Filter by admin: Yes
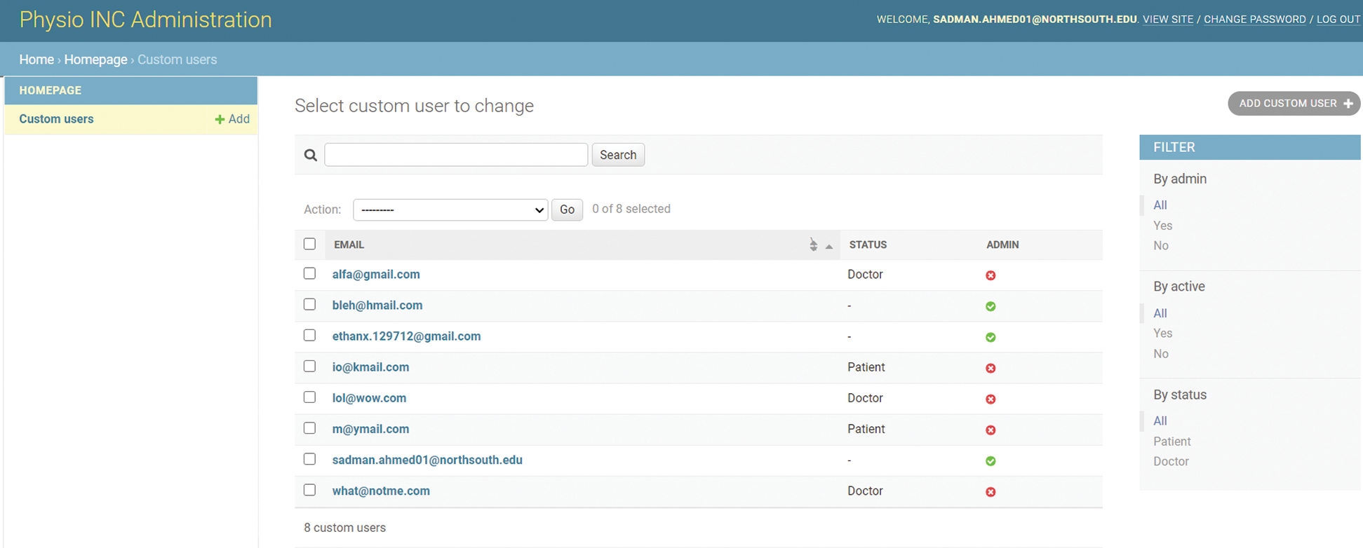 click(1162, 226)
